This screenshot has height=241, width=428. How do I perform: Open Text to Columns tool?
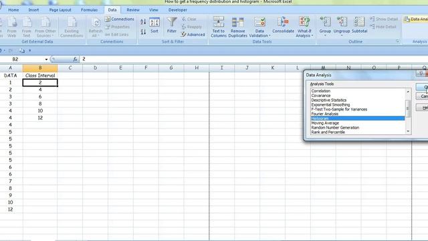coord(219,27)
